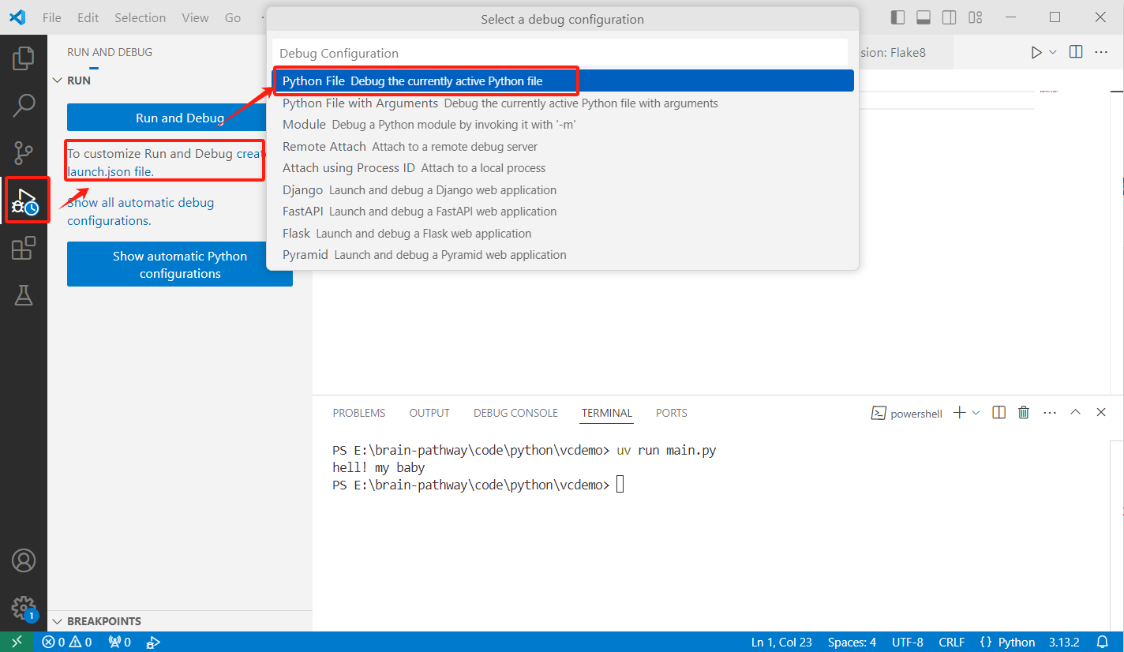Split the terminal pane
This screenshot has width=1124, height=652.
(x=998, y=412)
